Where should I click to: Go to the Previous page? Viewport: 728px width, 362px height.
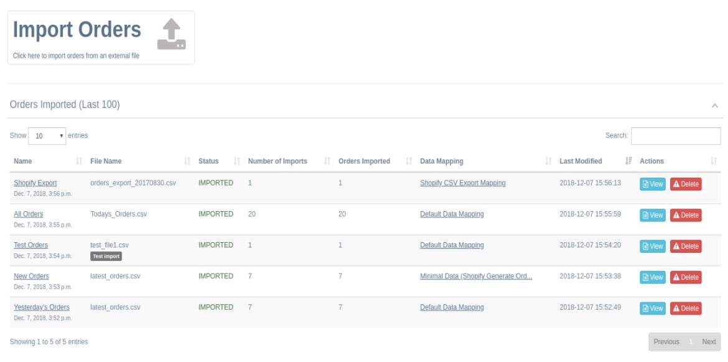666,342
